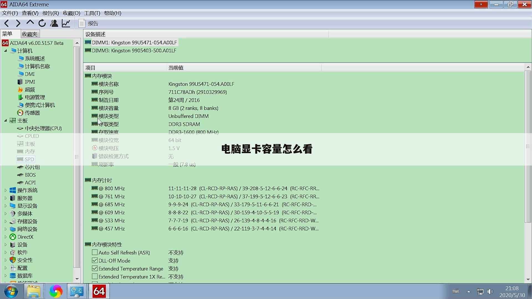The height and width of the screenshot is (299, 532).
Task: Open the 查看(V) menu
Action: 30,13
